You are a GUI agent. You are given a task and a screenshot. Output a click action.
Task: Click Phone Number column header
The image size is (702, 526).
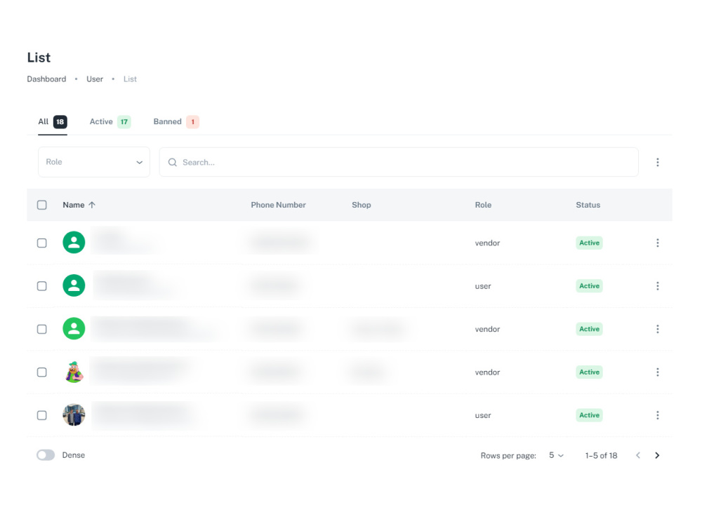pos(278,205)
